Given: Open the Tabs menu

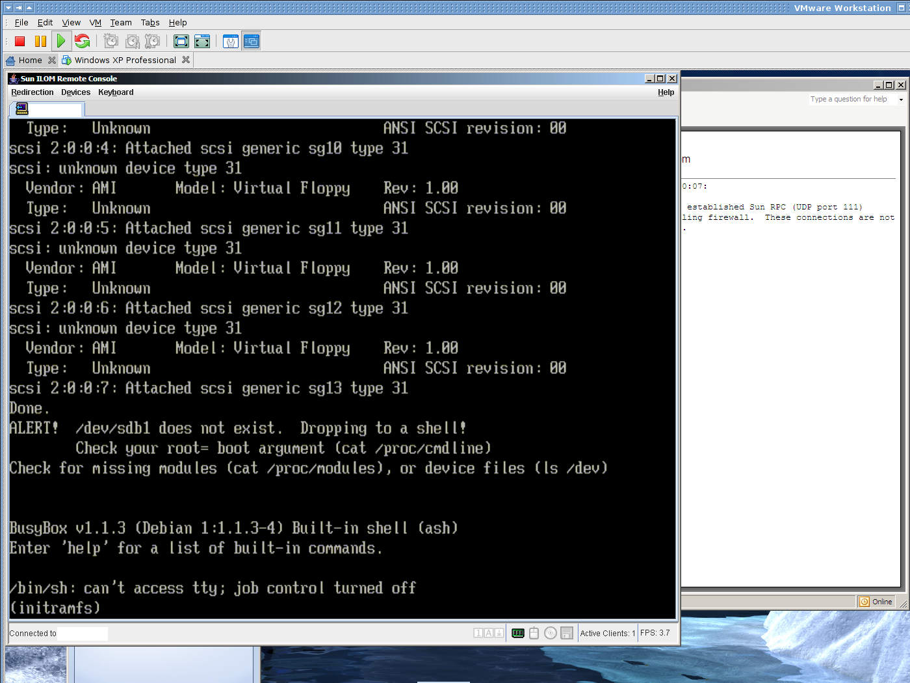Looking at the screenshot, I should [150, 23].
